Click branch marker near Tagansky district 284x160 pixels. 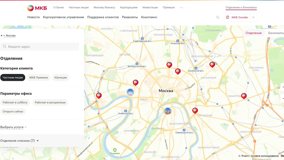pyautogui.click(x=195, y=111)
